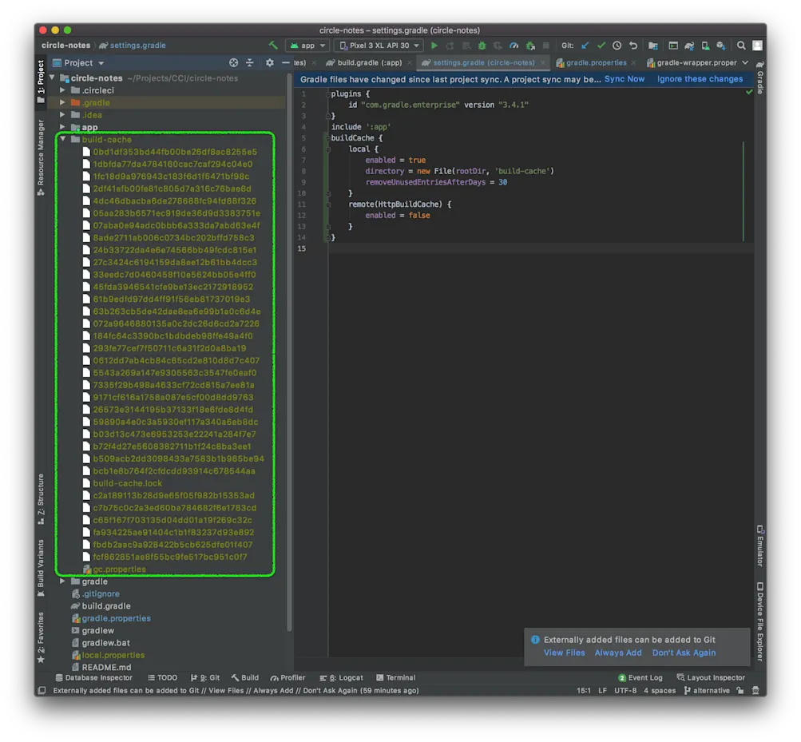Click Always Add in the Git popup
Screen dimensions: 801x742
[x=617, y=653]
